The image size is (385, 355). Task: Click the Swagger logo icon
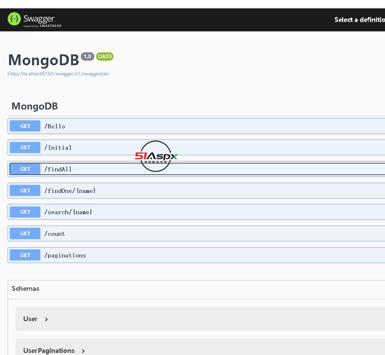(x=14, y=19)
